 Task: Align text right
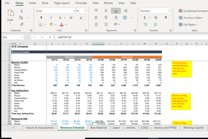click(x=116, y=18)
